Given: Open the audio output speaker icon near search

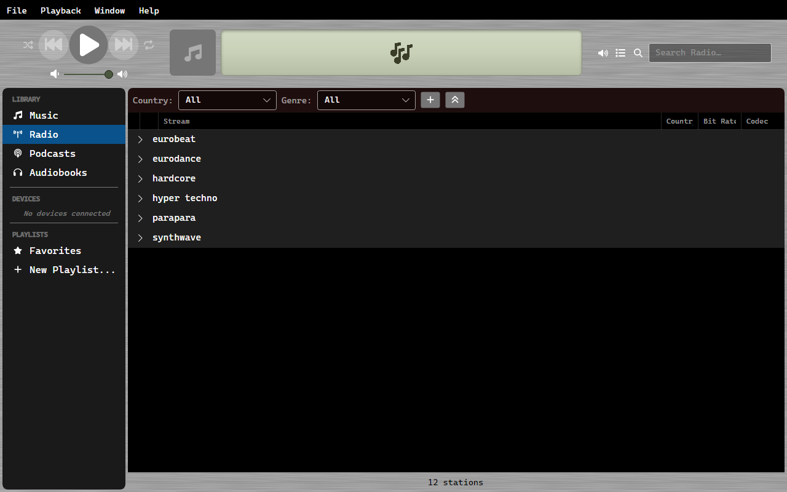Looking at the screenshot, I should click(603, 53).
